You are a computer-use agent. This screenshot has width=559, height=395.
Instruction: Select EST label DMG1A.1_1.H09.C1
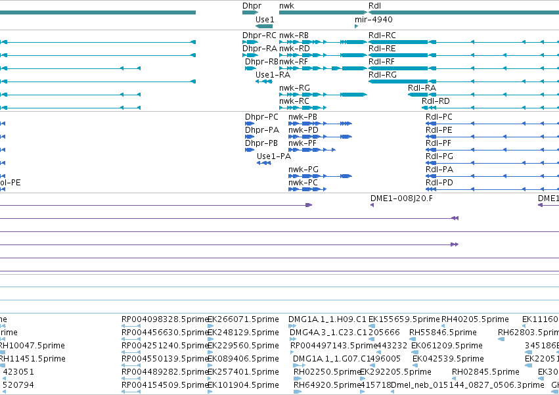[327, 319]
